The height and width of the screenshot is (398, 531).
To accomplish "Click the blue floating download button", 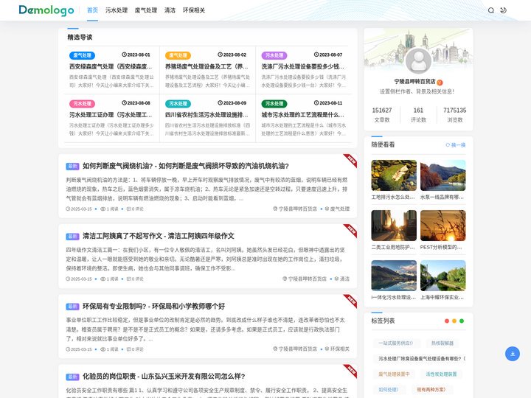I will click(513, 354).
